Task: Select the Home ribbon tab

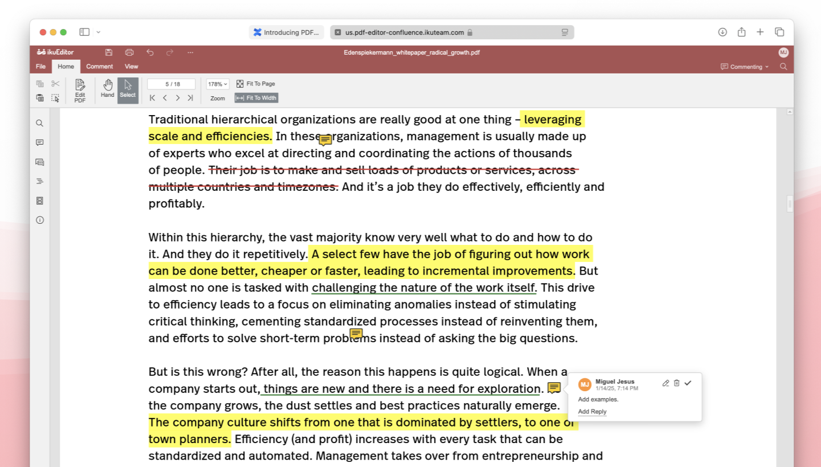Action: [66, 67]
